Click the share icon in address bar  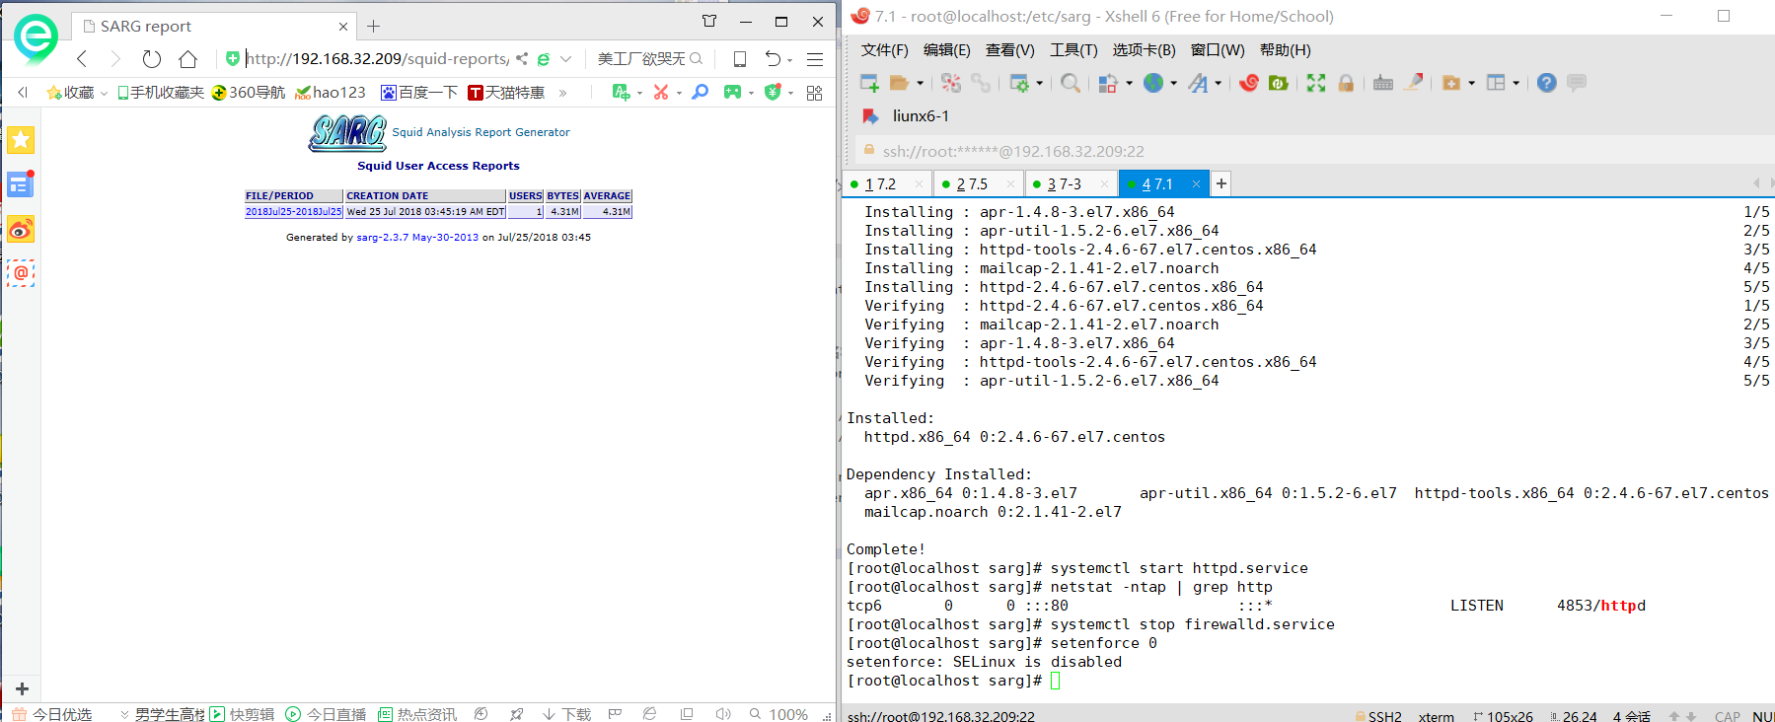click(x=522, y=59)
